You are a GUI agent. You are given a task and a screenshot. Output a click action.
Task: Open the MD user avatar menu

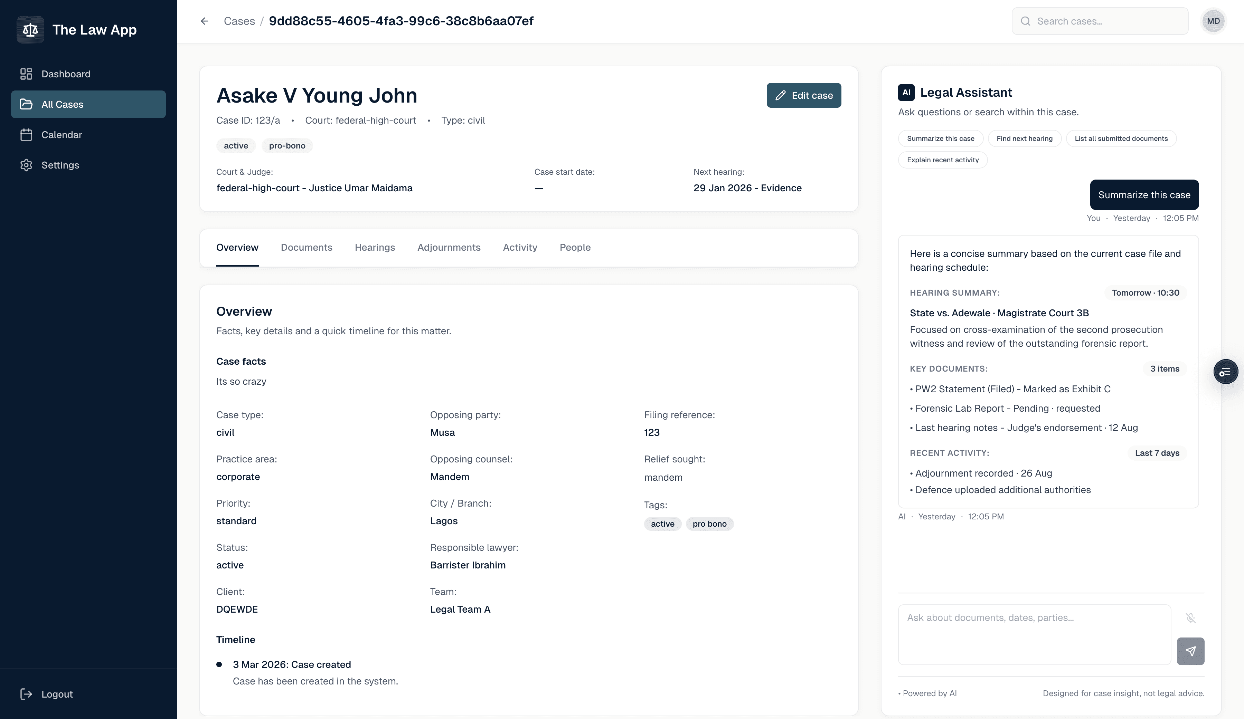[x=1213, y=21]
